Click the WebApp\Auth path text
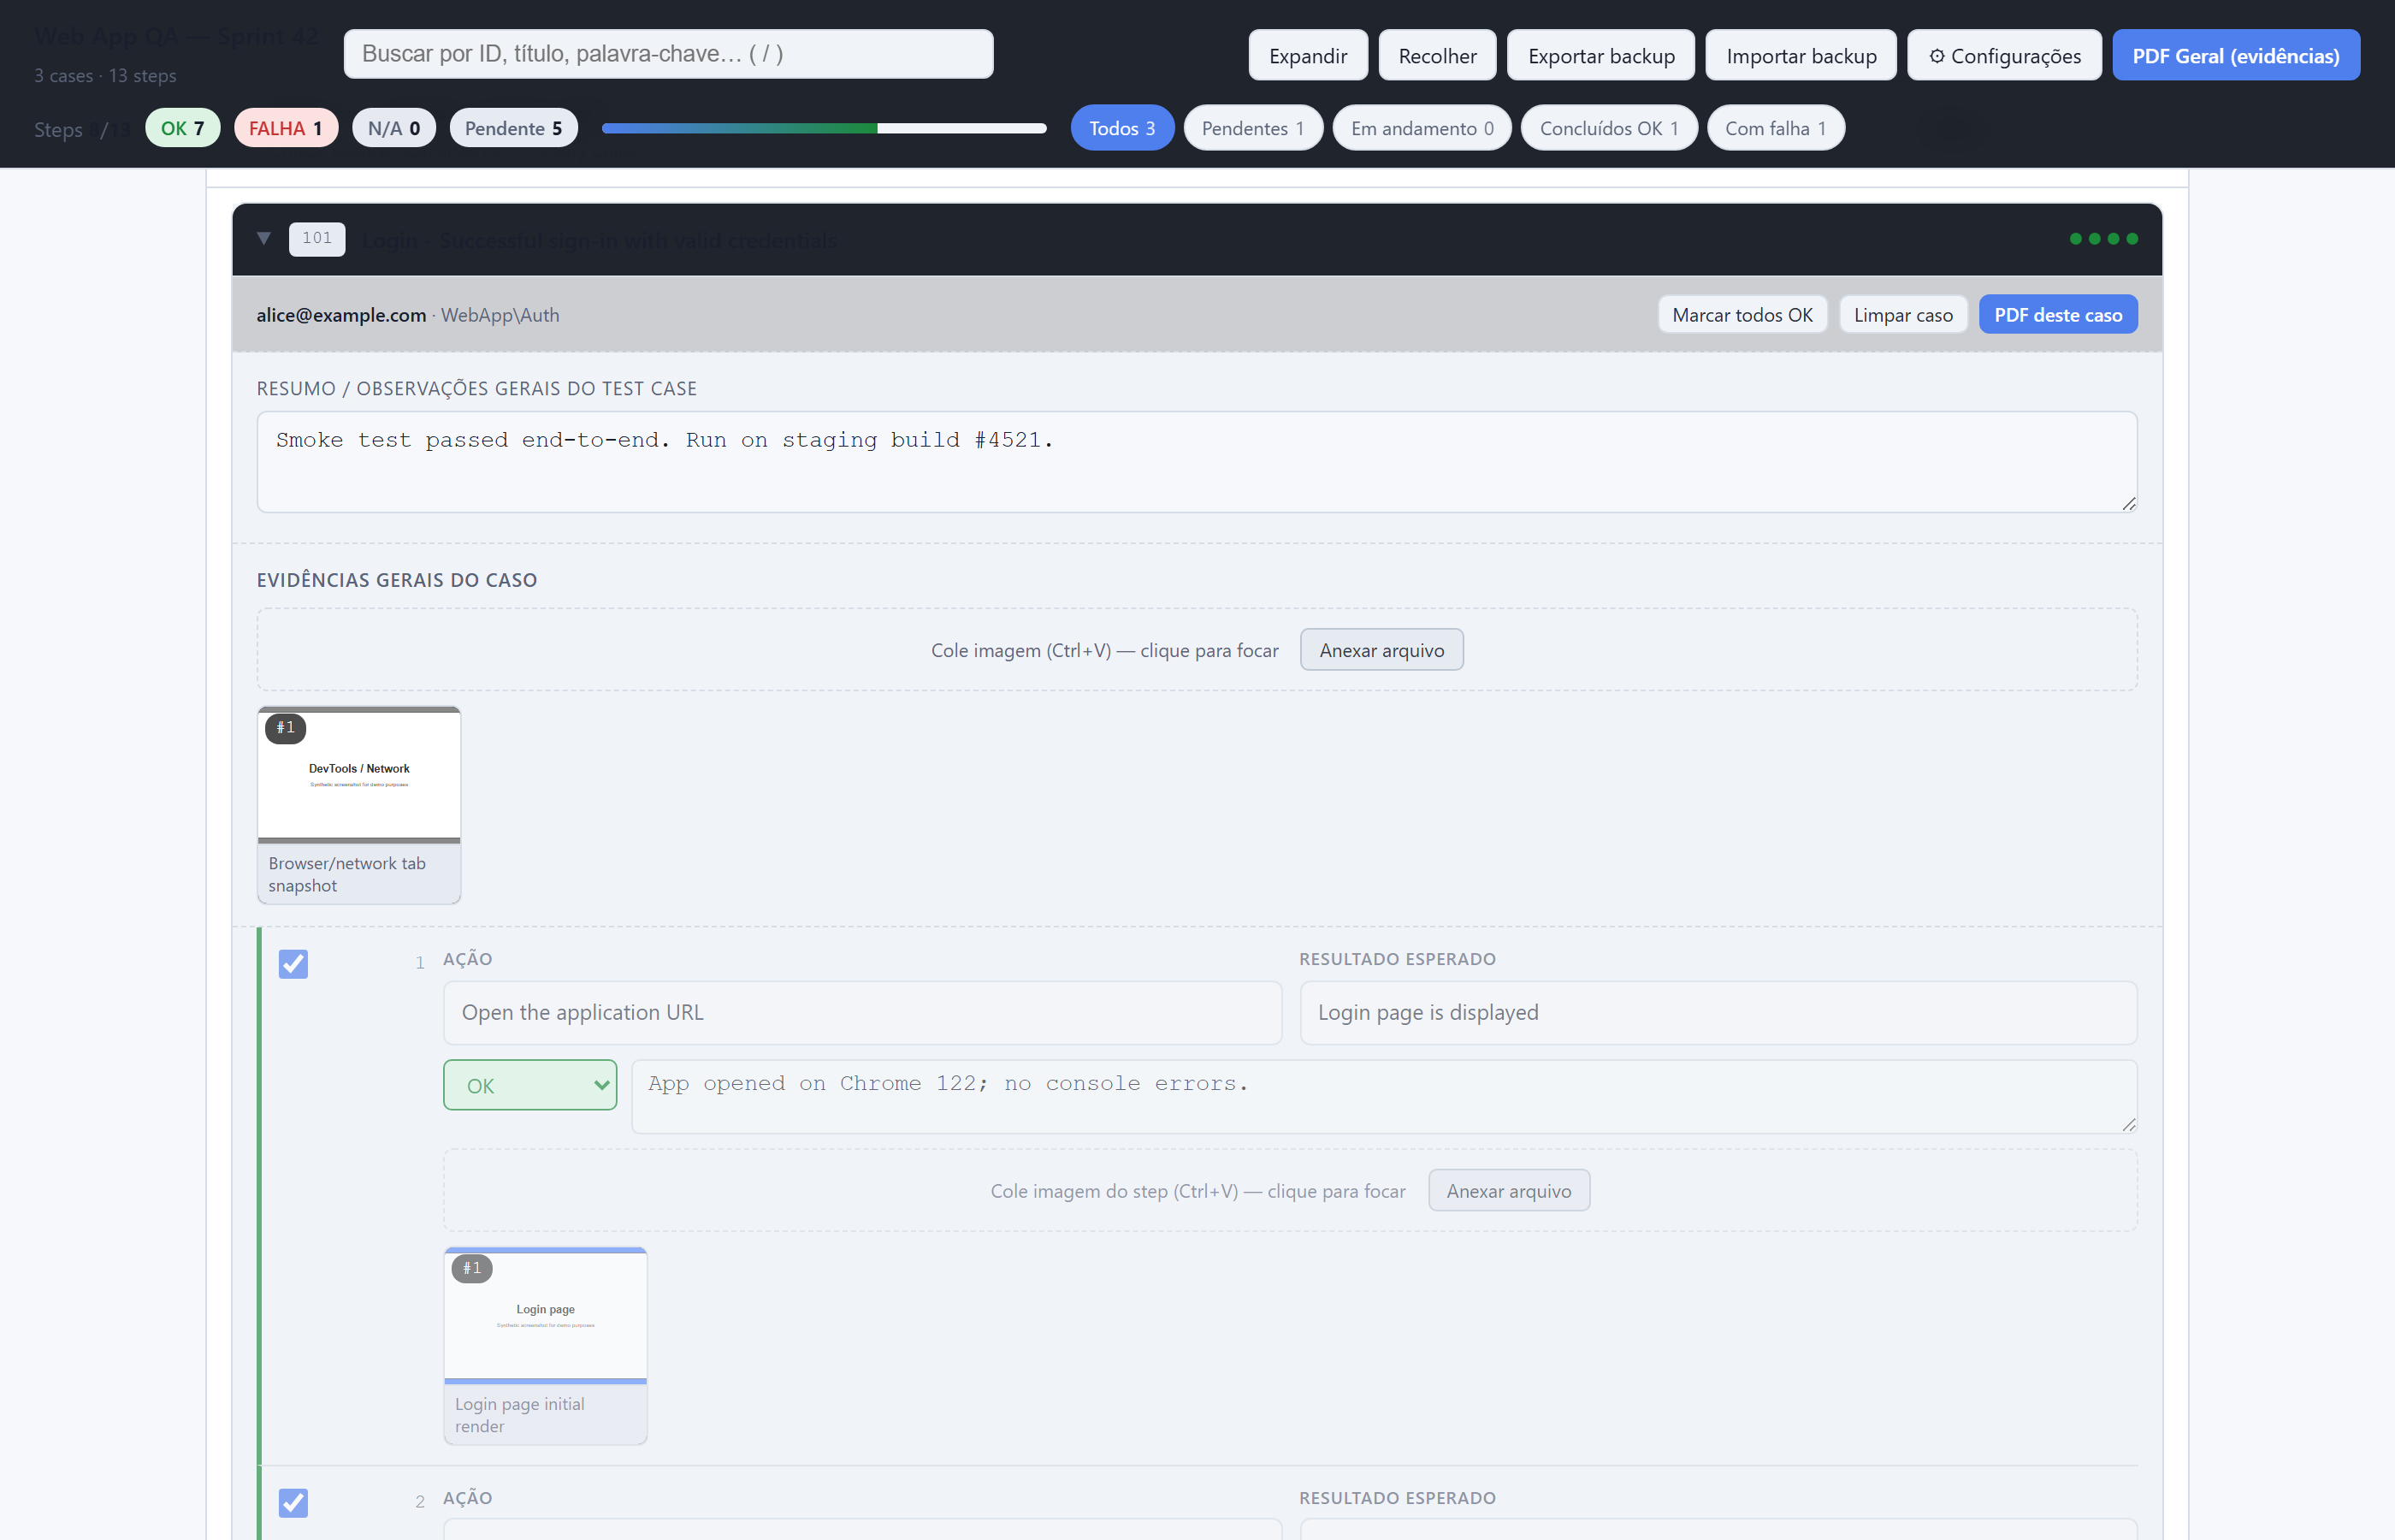The width and height of the screenshot is (2395, 1540). click(500, 315)
